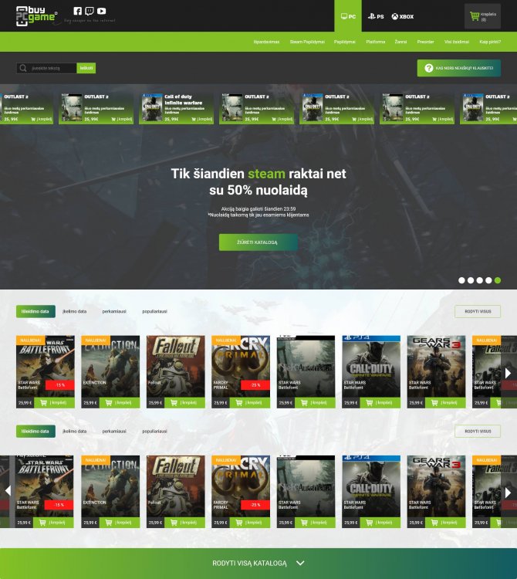Add Extinction to cart in upper game list
This screenshot has height=579, width=517.
pos(120,402)
